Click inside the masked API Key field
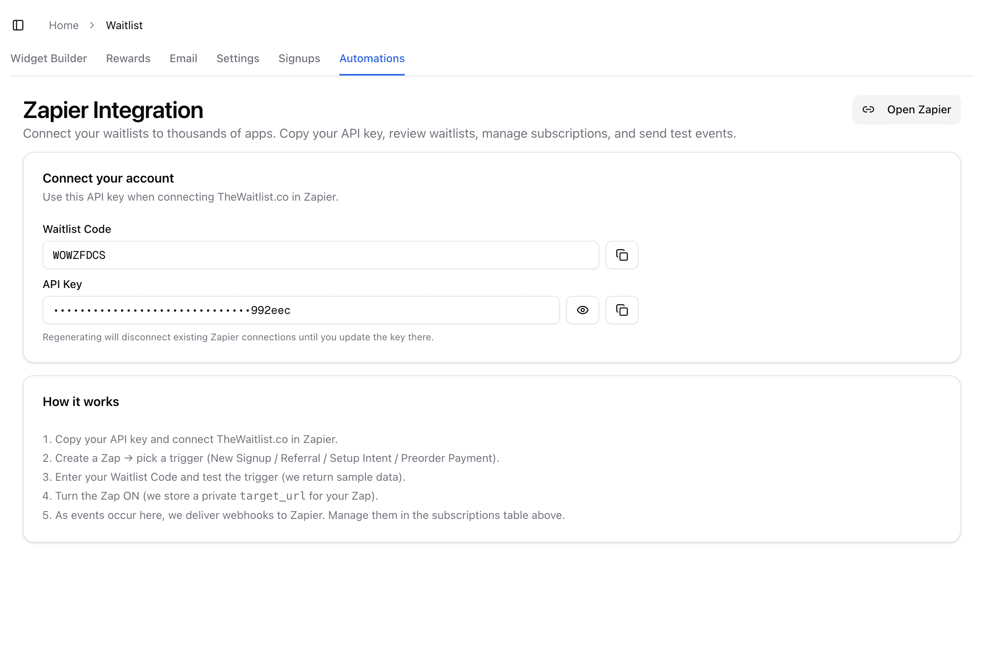Image resolution: width=986 pixels, height=646 pixels. [301, 310]
